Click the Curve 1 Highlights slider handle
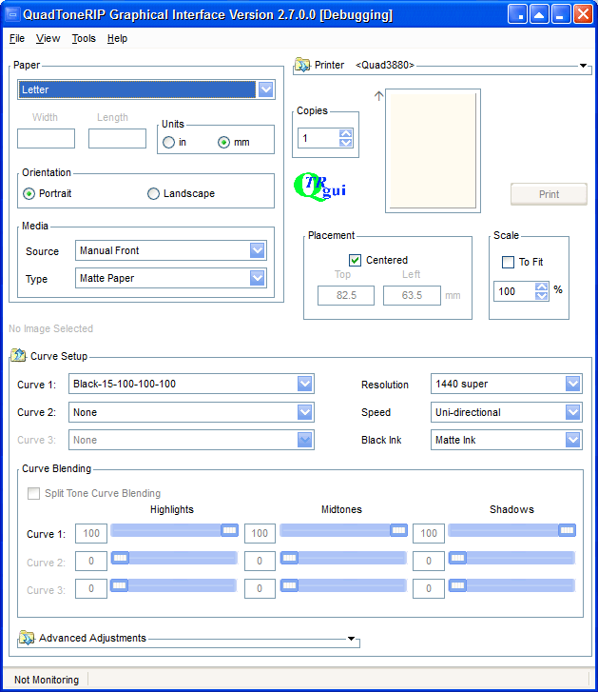 click(x=229, y=530)
